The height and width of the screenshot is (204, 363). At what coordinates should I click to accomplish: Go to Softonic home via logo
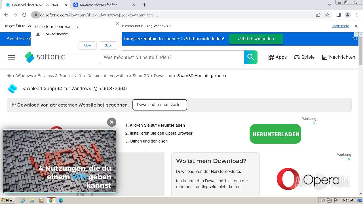[x=45, y=57]
